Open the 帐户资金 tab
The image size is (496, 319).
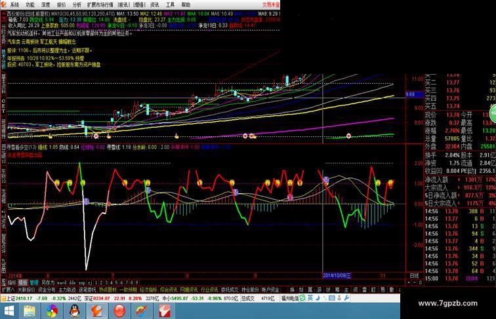[270, 290]
